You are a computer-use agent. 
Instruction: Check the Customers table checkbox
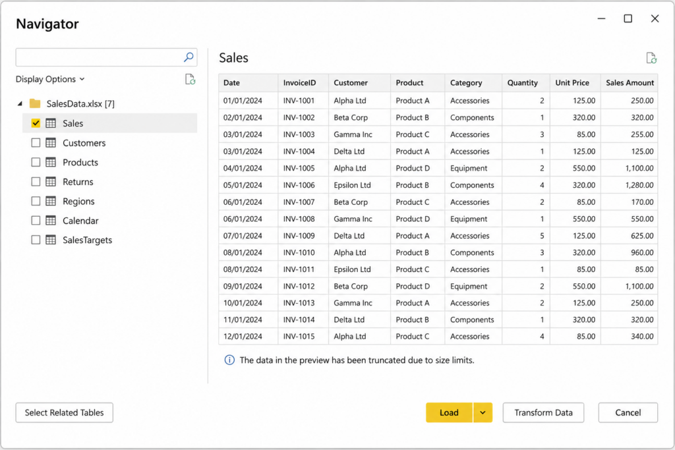pyautogui.click(x=36, y=143)
